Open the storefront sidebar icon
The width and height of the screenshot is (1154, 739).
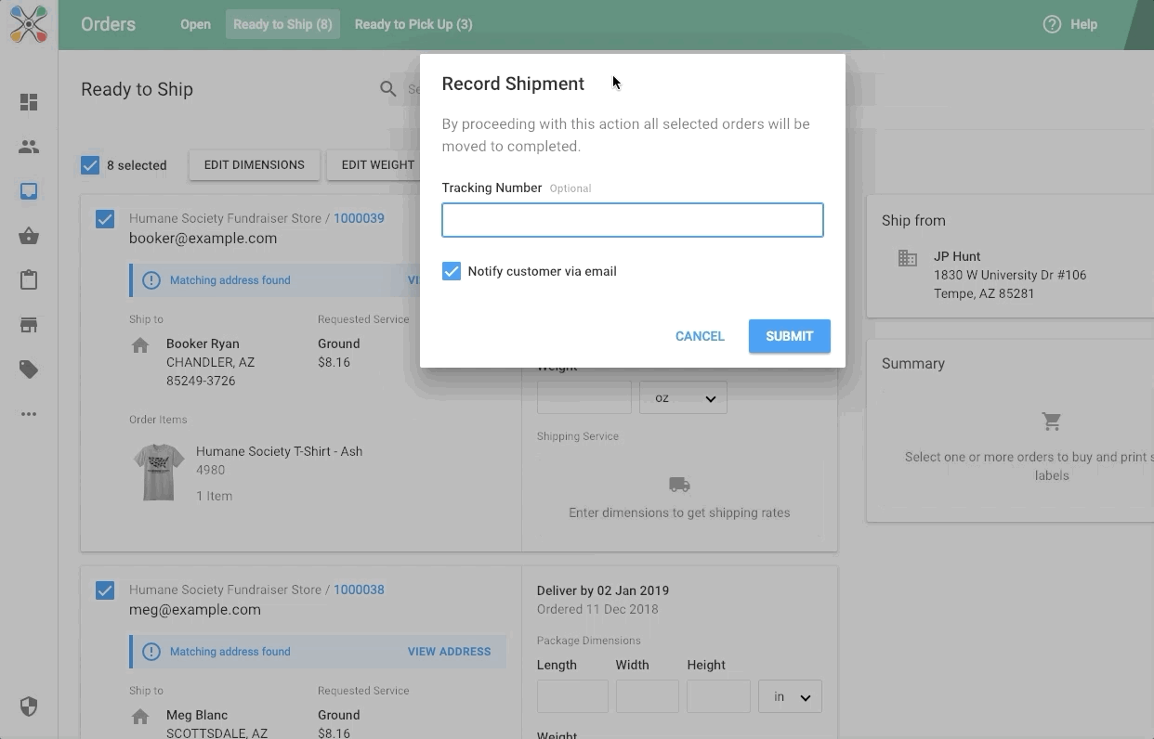coord(29,325)
